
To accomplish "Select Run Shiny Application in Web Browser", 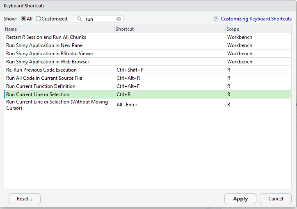I will [48, 62].
